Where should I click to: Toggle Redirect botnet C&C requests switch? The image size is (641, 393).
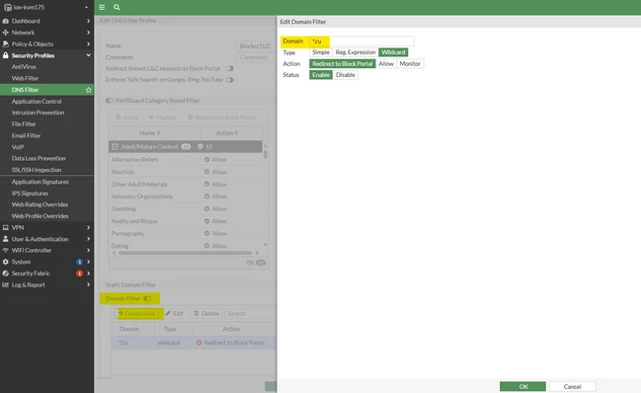point(230,69)
